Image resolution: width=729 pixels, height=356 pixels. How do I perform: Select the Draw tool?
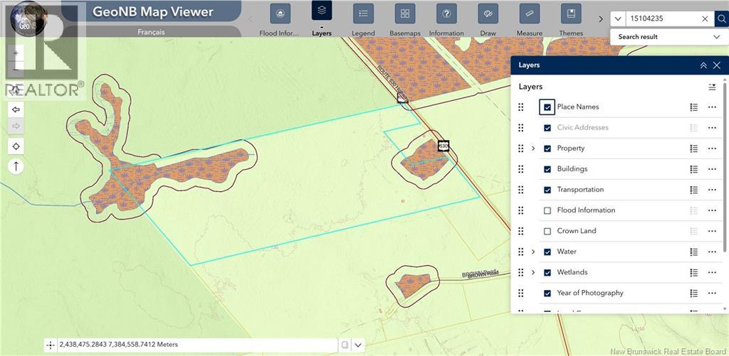click(x=488, y=14)
